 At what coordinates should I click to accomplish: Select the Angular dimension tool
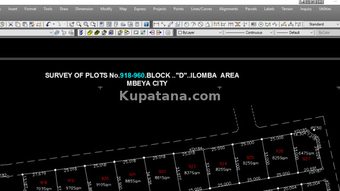pos(208,24)
